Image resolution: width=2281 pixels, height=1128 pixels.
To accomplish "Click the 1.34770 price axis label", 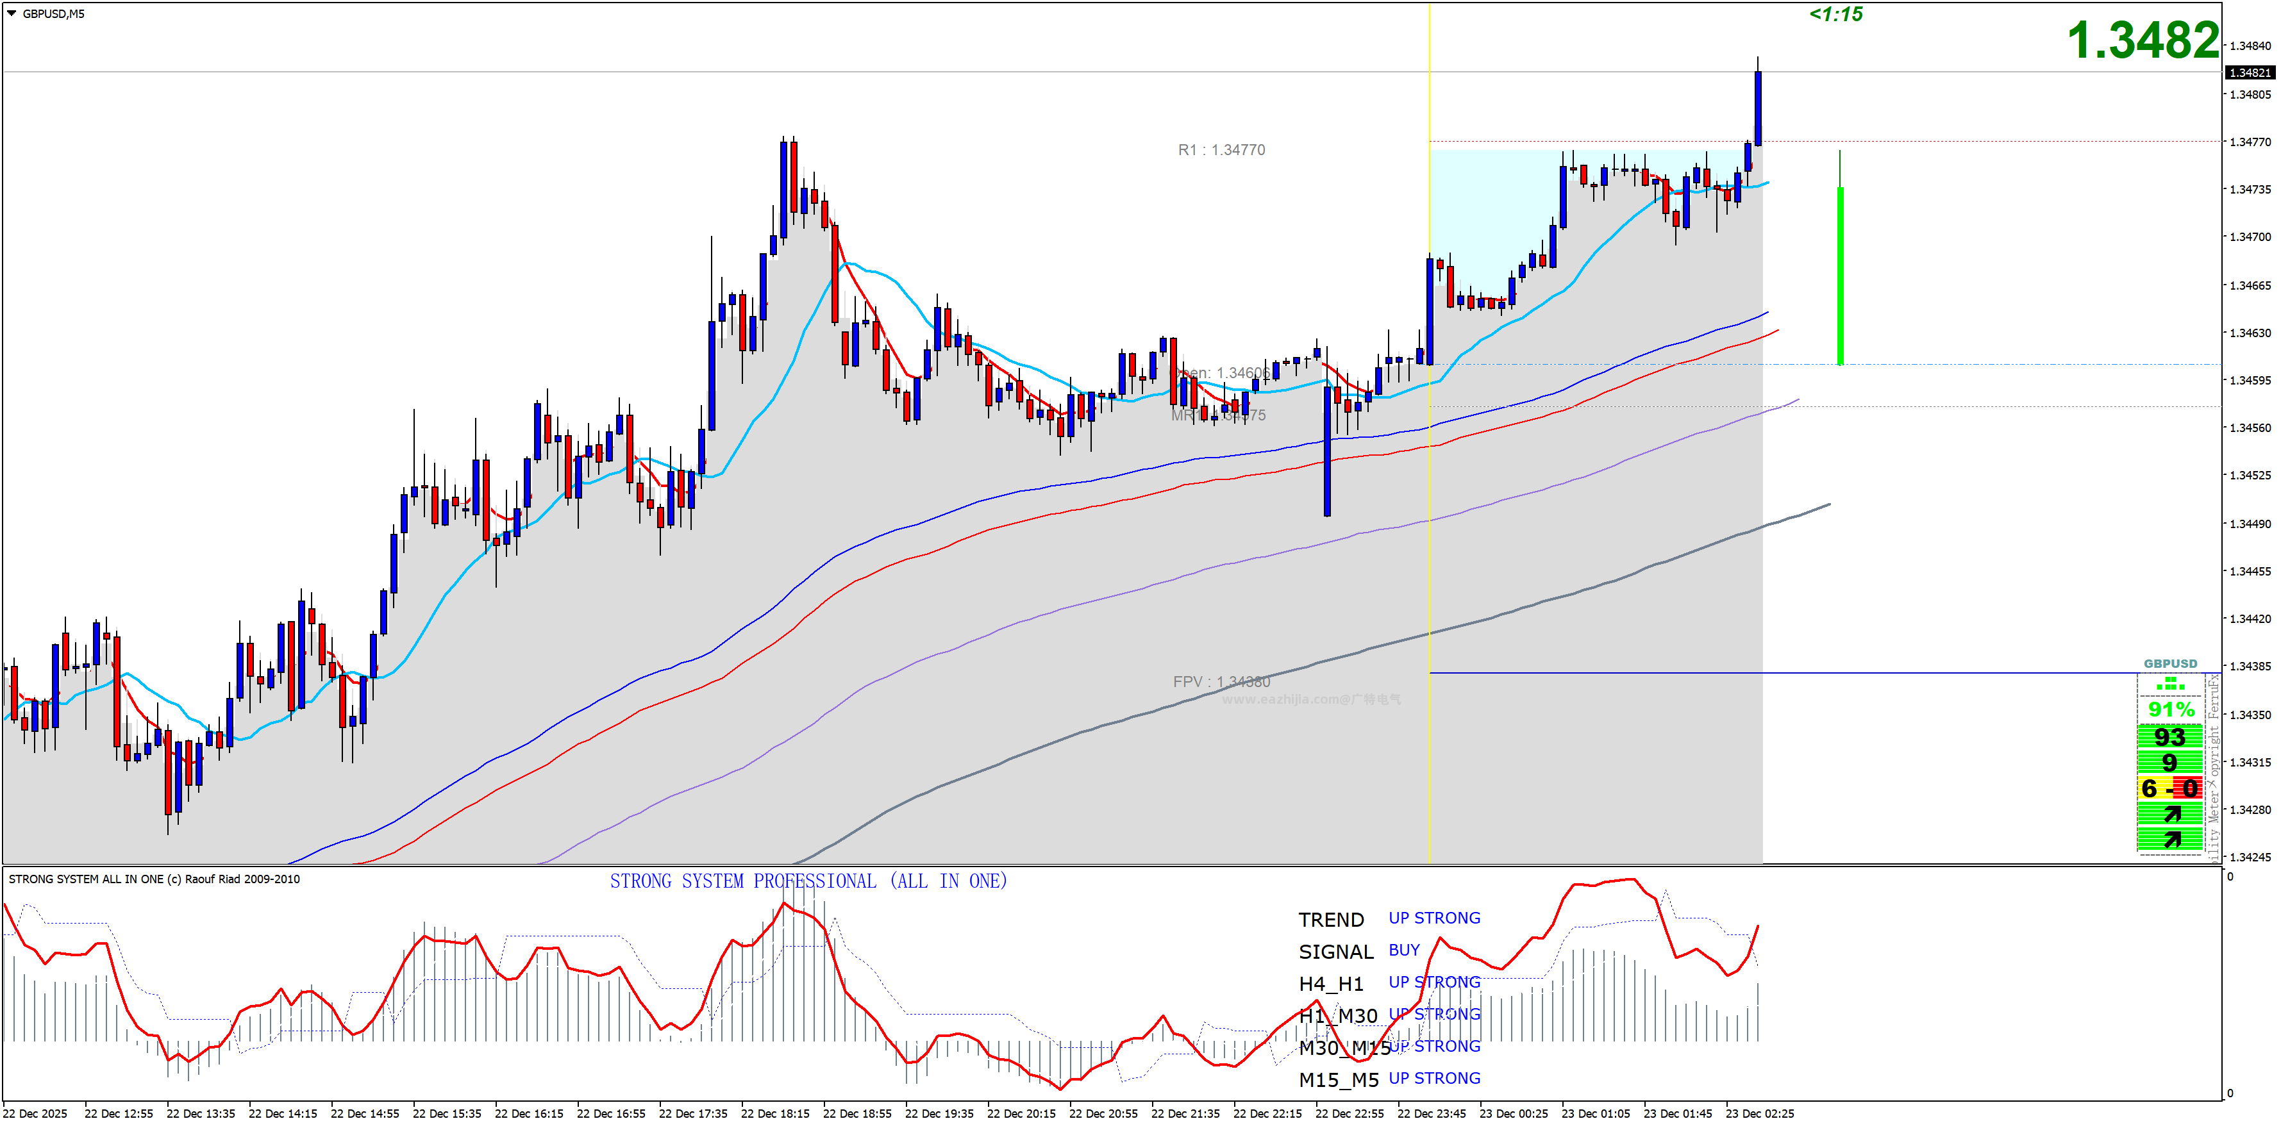I will [2250, 142].
